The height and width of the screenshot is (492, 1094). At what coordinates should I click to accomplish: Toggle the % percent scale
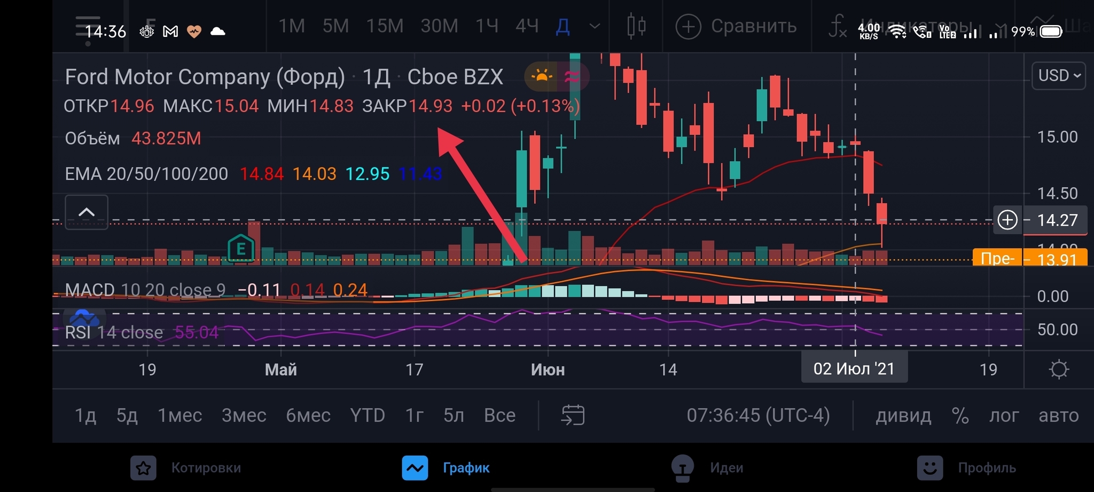[960, 415]
